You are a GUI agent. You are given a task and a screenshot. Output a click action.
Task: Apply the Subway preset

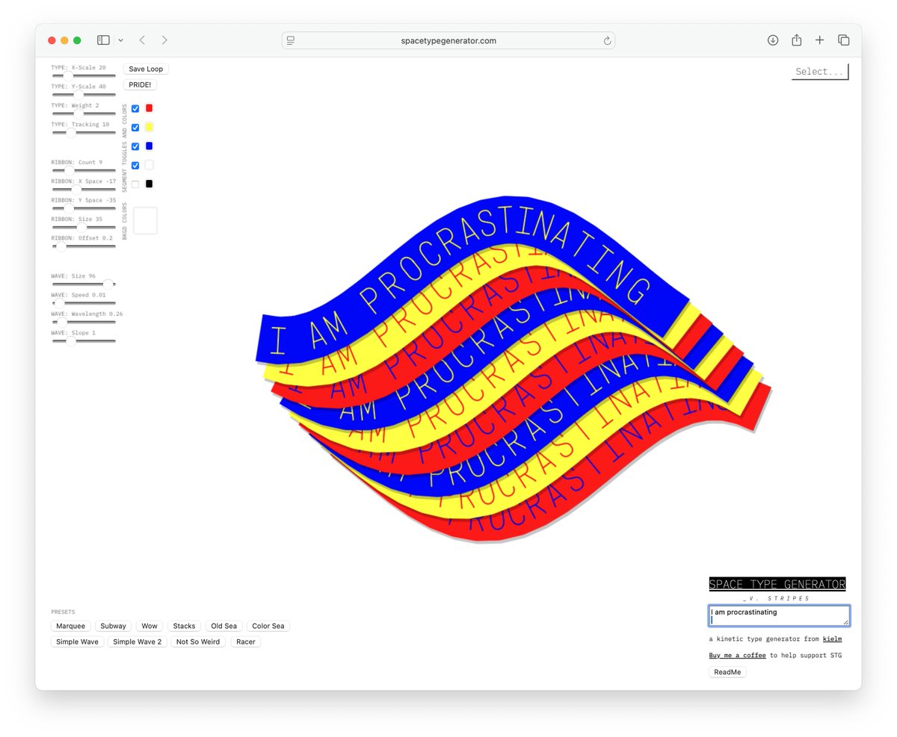[113, 626]
